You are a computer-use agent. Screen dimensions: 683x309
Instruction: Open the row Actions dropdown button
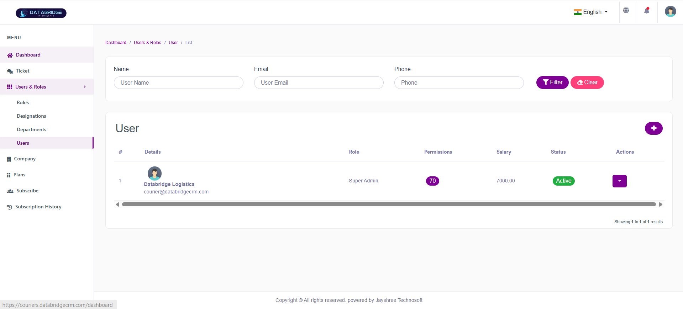(620, 181)
